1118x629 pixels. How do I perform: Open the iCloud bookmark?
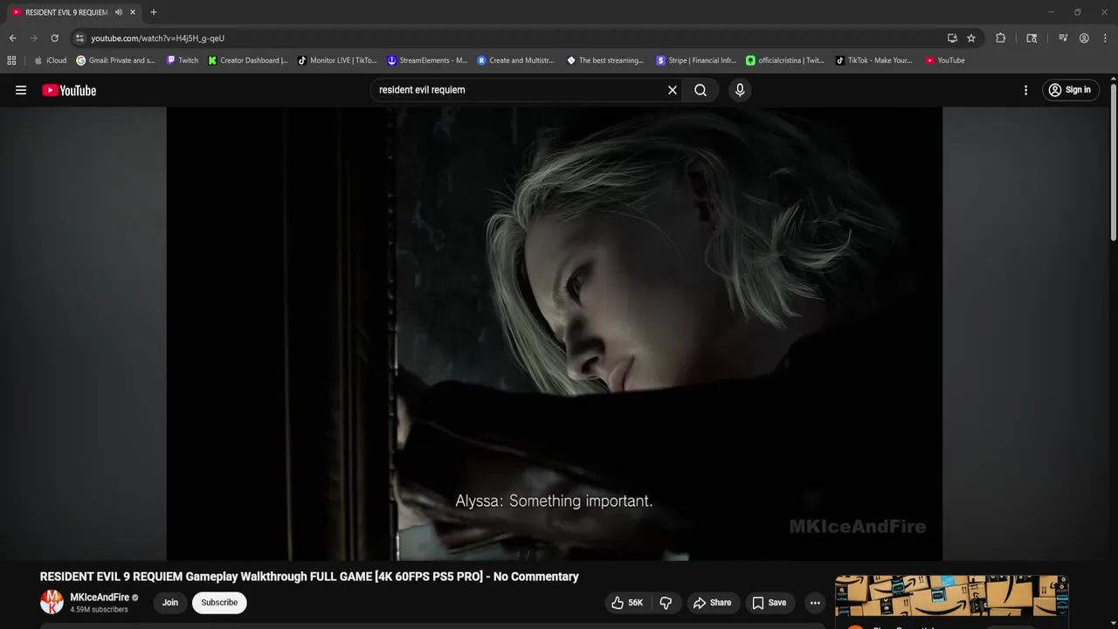pyautogui.click(x=50, y=60)
